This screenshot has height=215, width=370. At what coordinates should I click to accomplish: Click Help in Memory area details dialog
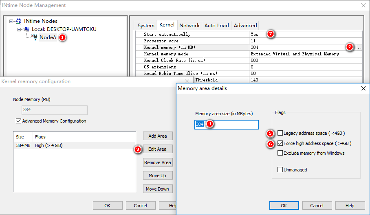tap(350, 206)
